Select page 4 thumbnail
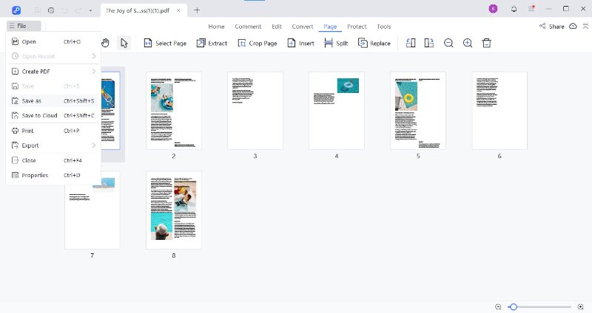 click(337, 110)
